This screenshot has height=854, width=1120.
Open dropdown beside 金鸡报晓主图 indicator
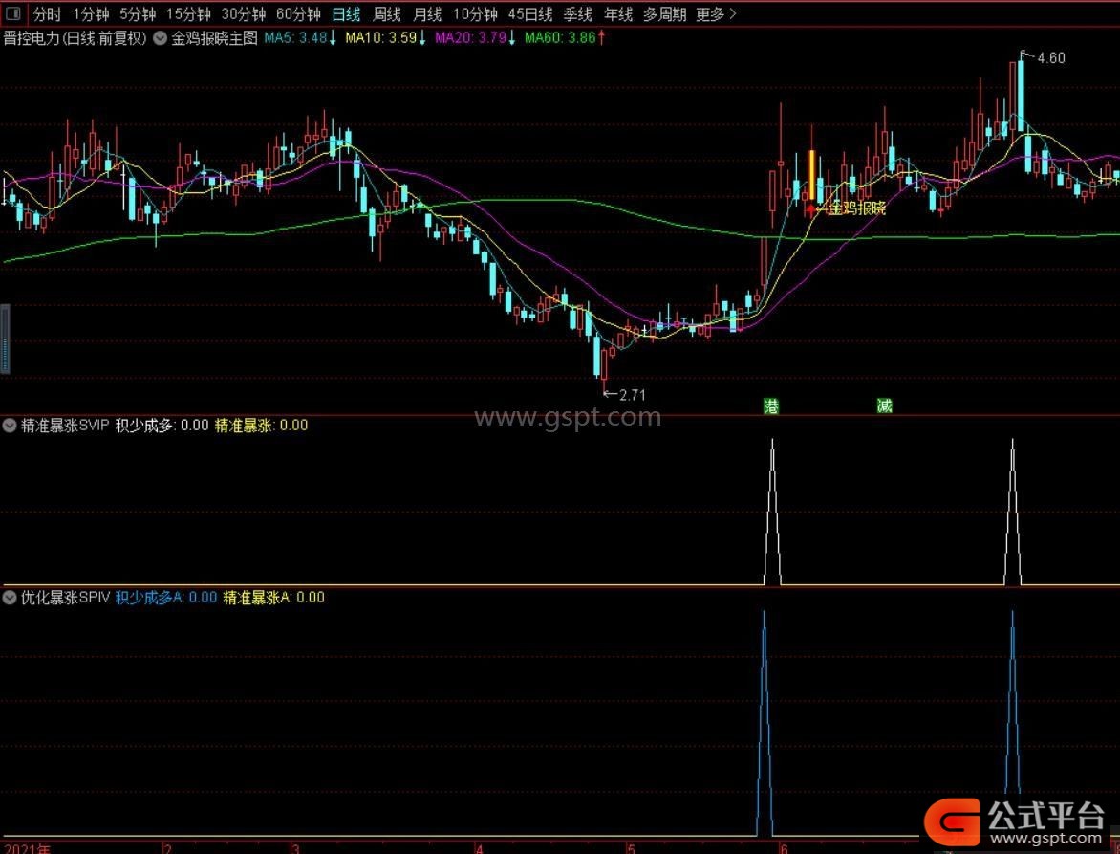tap(161, 38)
